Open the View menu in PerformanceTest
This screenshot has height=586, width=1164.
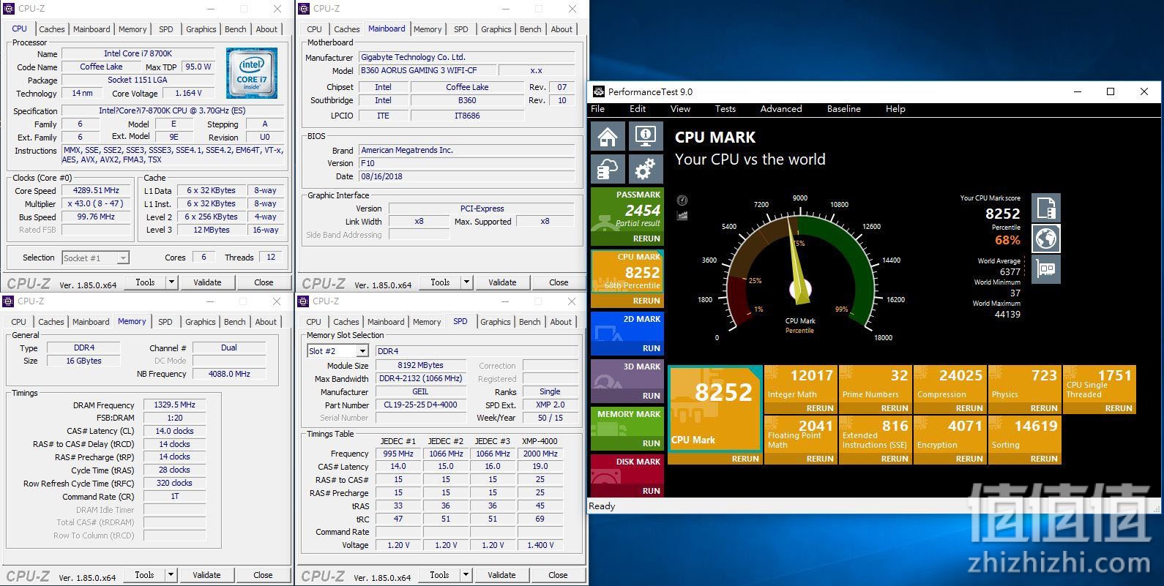point(680,109)
